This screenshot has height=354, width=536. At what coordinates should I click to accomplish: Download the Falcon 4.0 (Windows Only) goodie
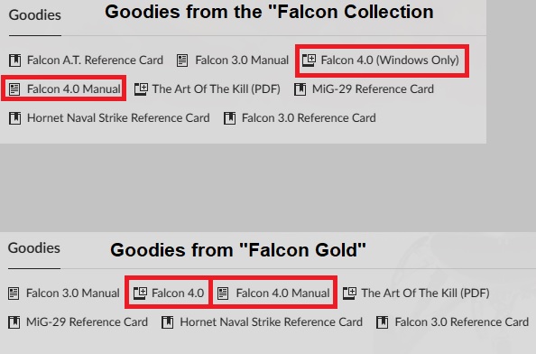pos(390,61)
